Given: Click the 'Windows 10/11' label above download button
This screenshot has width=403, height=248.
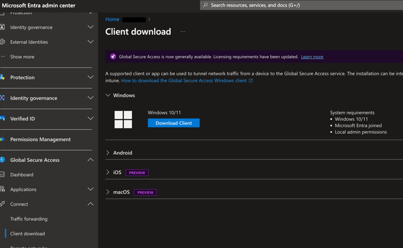Looking at the screenshot, I should [164, 112].
